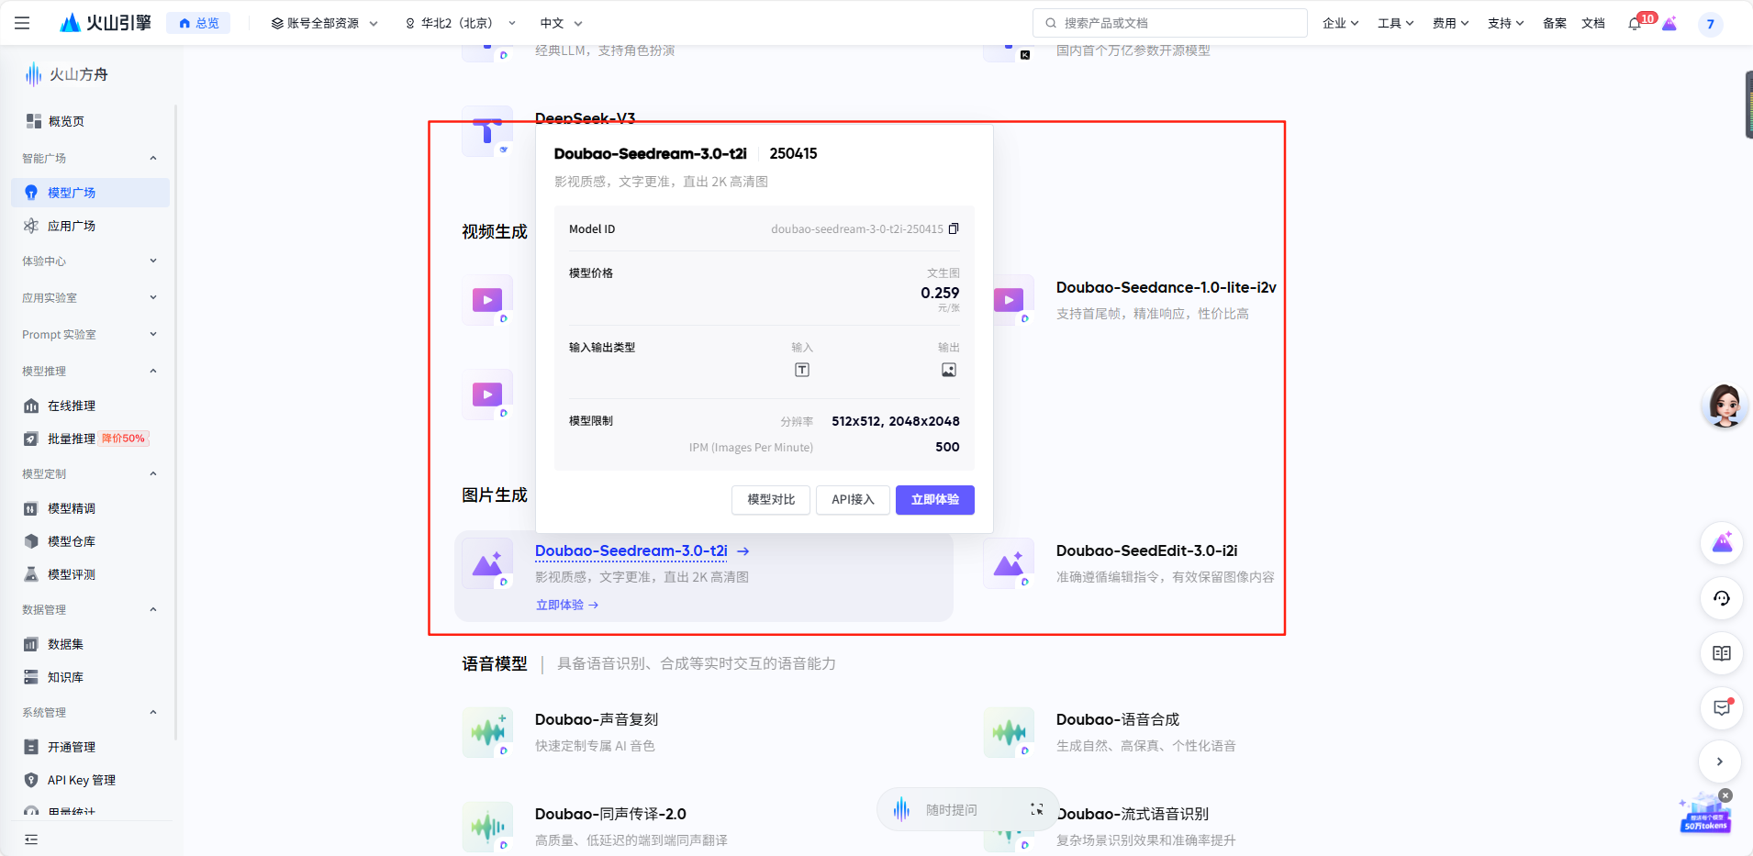Open 批量推理 in the sidebar
The width and height of the screenshot is (1753, 856).
[x=90, y=439]
